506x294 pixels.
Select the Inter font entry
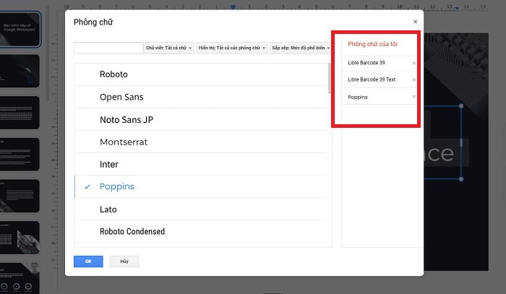coord(109,165)
